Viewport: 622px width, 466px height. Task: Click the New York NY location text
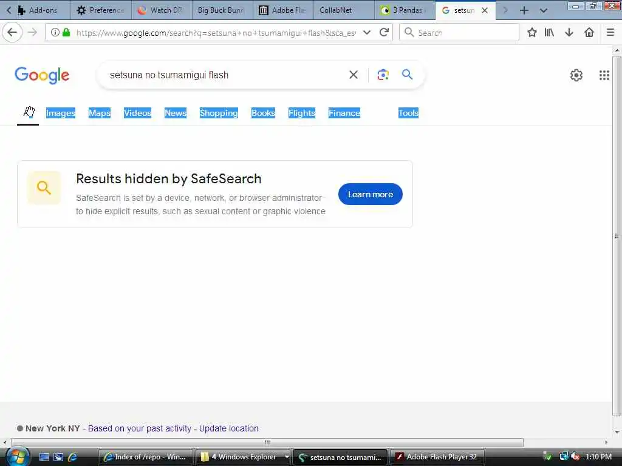[x=52, y=428]
